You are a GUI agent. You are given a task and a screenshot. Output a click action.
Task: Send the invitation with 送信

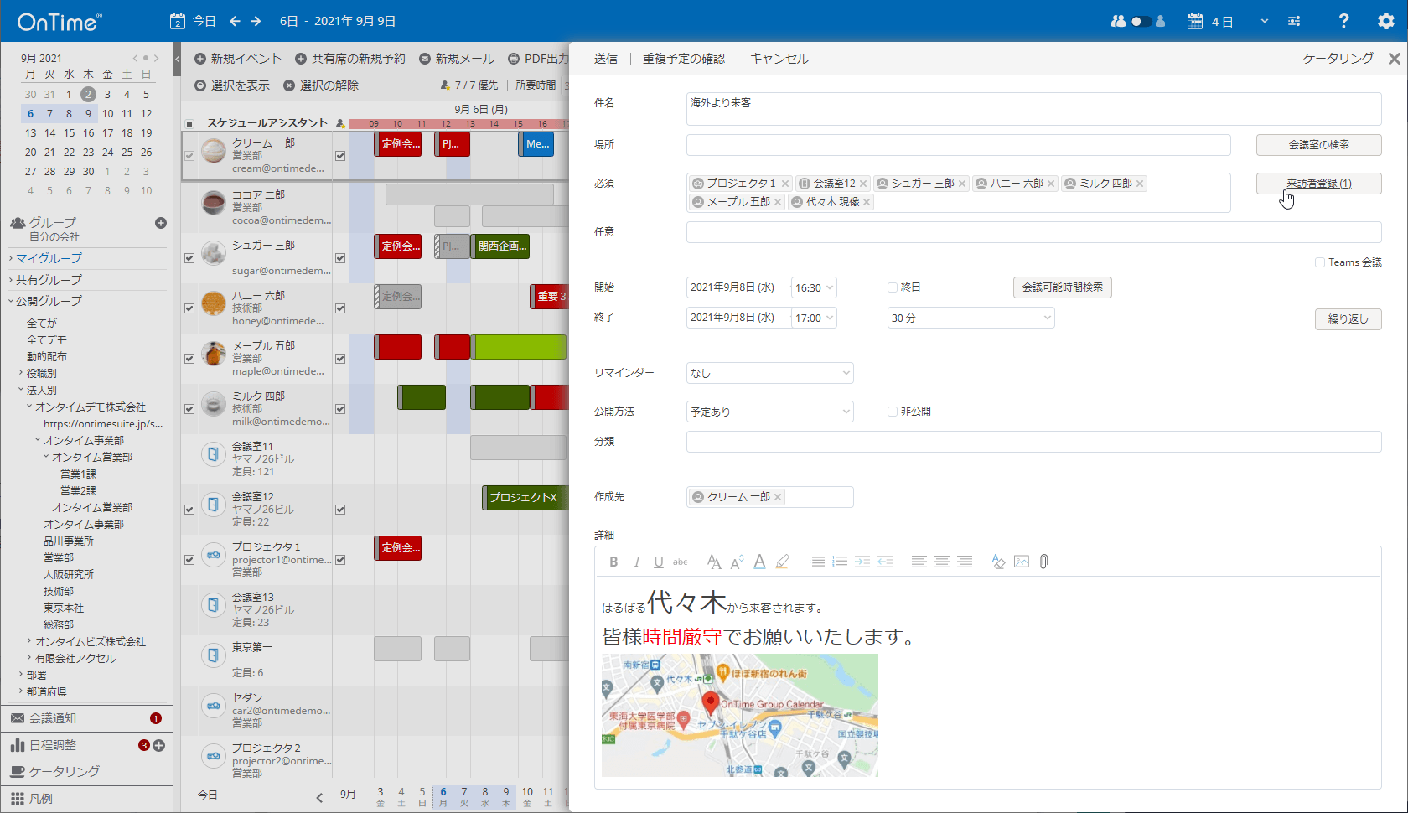(x=606, y=58)
